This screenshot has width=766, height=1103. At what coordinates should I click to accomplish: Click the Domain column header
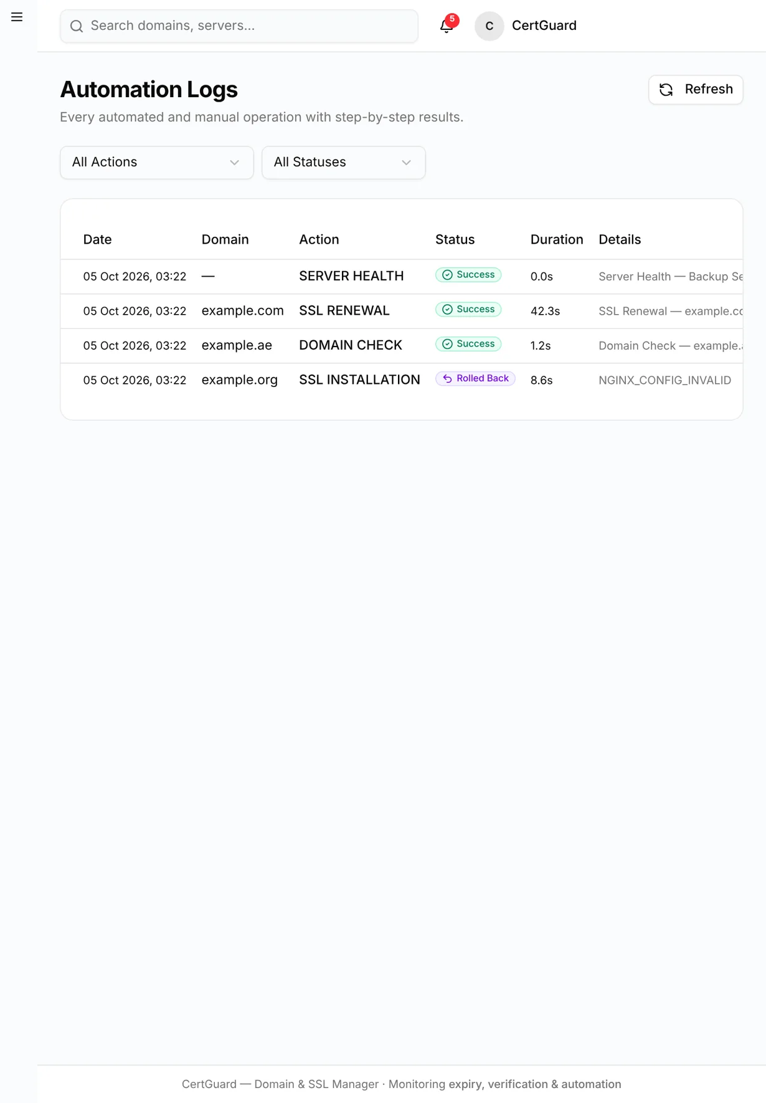coord(225,240)
